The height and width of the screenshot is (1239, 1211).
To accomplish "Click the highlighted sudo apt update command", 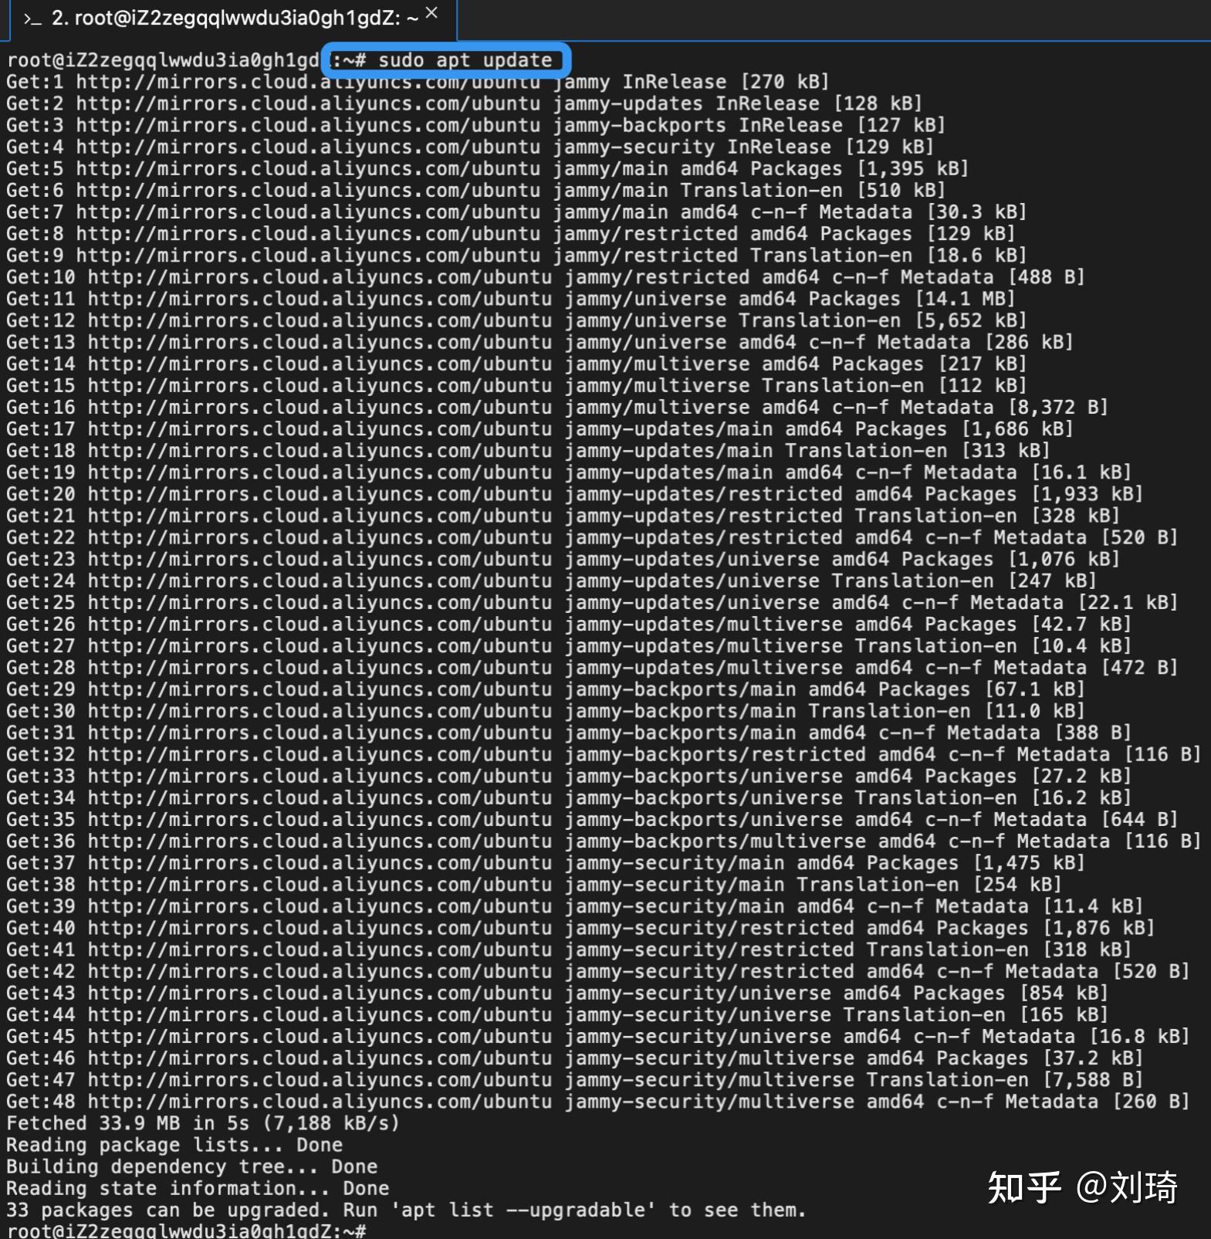I will (x=446, y=59).
